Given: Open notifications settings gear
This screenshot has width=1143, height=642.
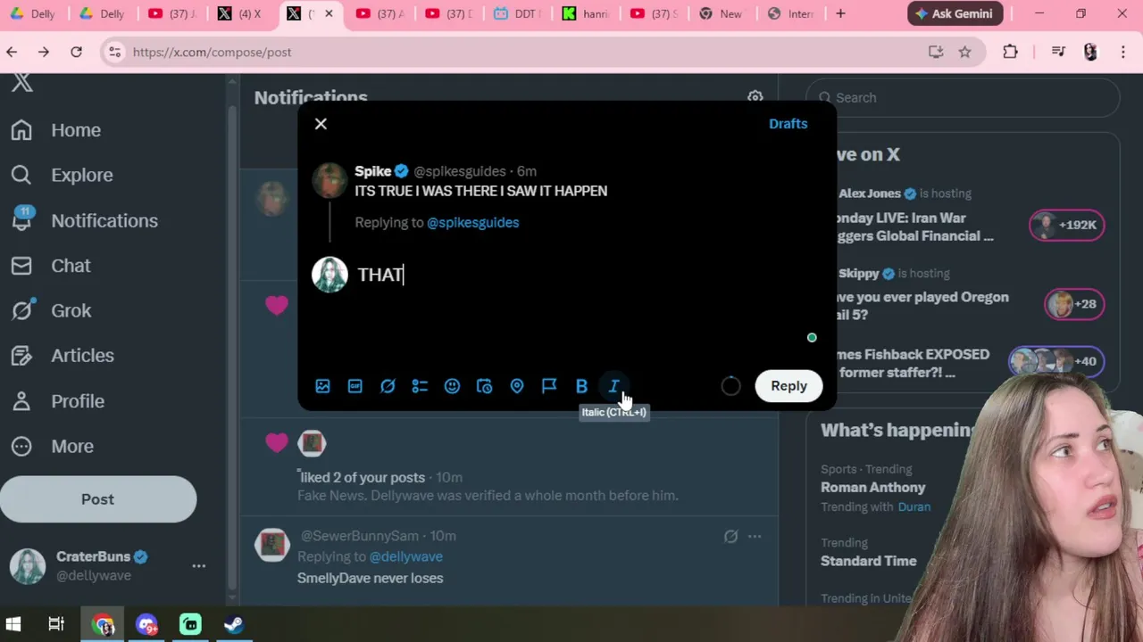Looking at the screenshot, I should [x=755, y=97].
